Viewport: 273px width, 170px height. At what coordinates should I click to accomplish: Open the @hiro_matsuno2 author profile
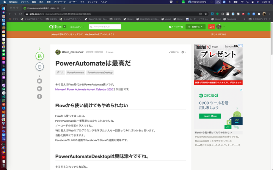click(x=72, y=52)
